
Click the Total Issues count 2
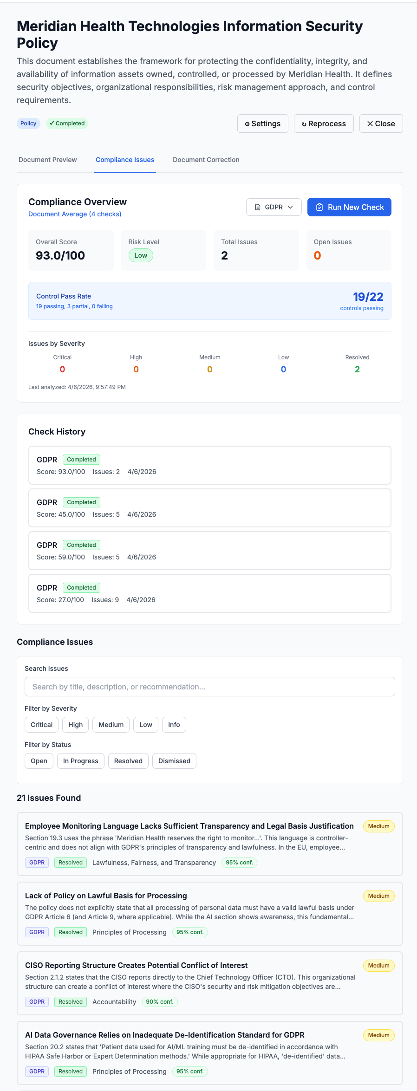coord(224,255)
